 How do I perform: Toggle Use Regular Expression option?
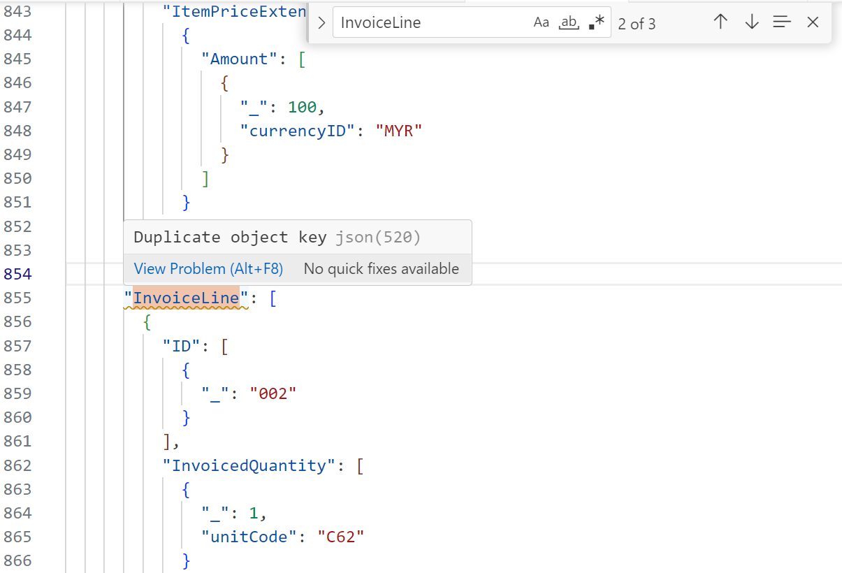click(x=596, y=23)
